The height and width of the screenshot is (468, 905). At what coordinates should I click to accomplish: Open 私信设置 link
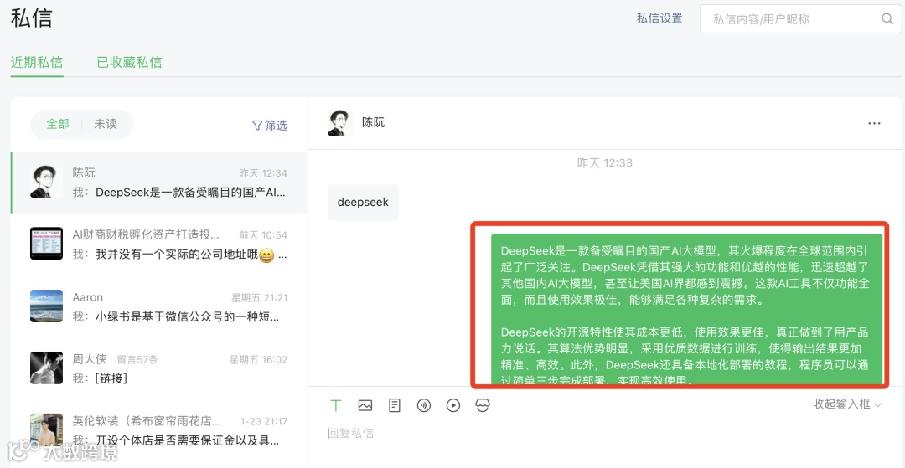pos(659,18)
